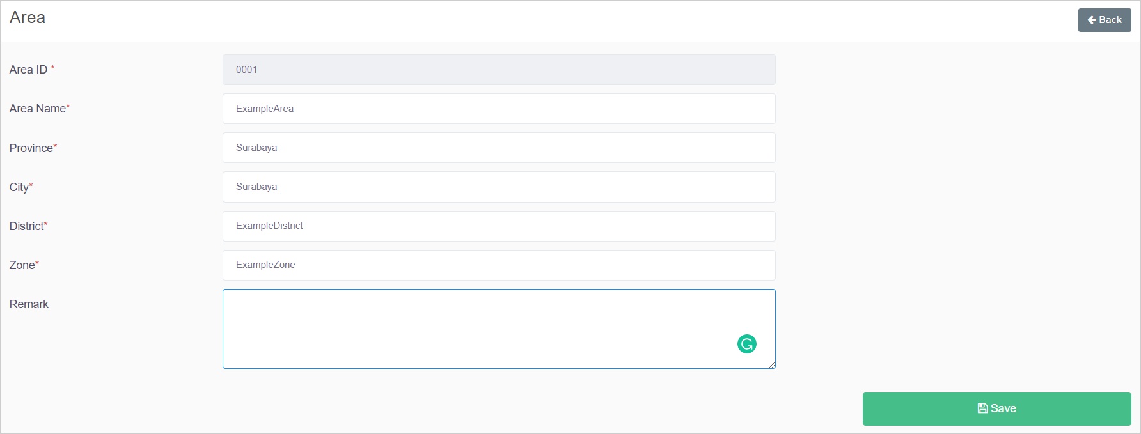The height and width of the screenshot is (434, 1141).
Task: Click into the Province field
Action: click(499, 148)
